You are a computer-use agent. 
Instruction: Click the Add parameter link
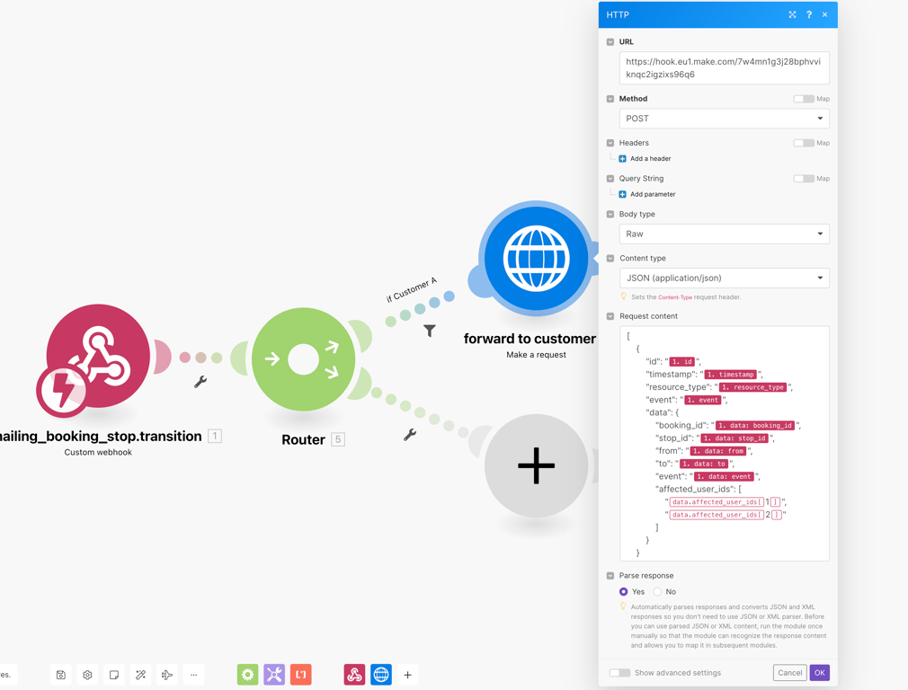click(x=653, y=194)
